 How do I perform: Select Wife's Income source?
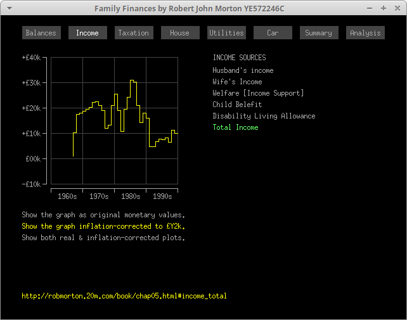(x=237, y=82)
